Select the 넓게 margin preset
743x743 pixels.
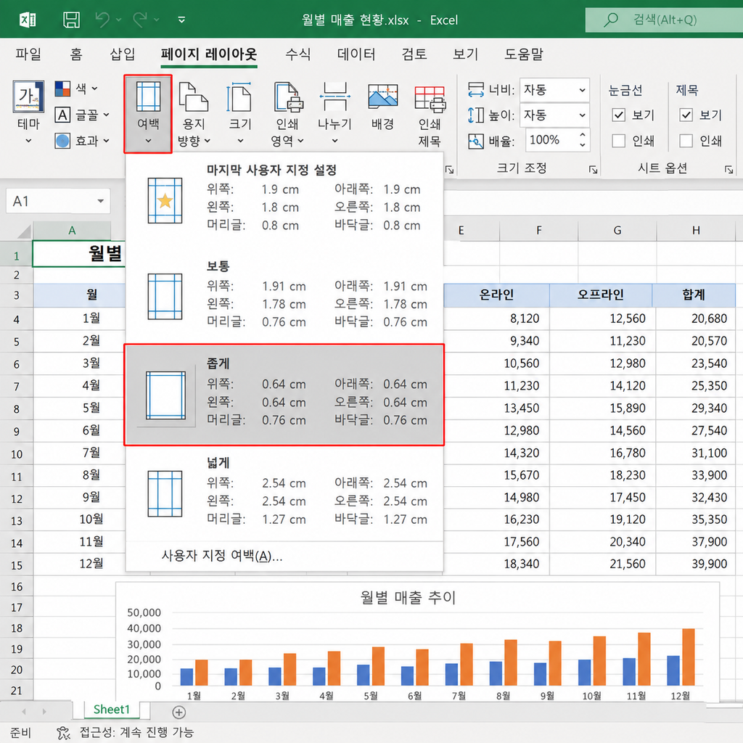coord(284,493)
